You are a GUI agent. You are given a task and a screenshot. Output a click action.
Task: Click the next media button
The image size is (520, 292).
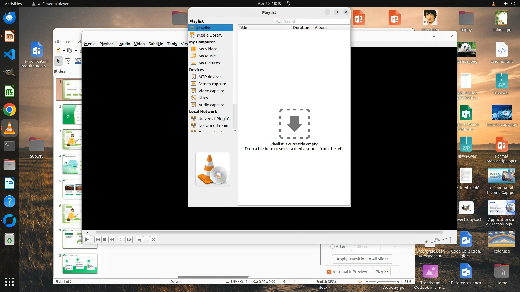click(x=112, y=240)
